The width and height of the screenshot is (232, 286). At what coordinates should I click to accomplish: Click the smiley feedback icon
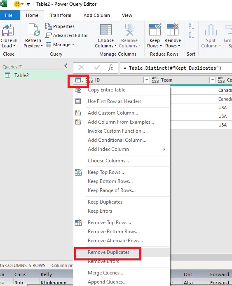tap(17, 4)
